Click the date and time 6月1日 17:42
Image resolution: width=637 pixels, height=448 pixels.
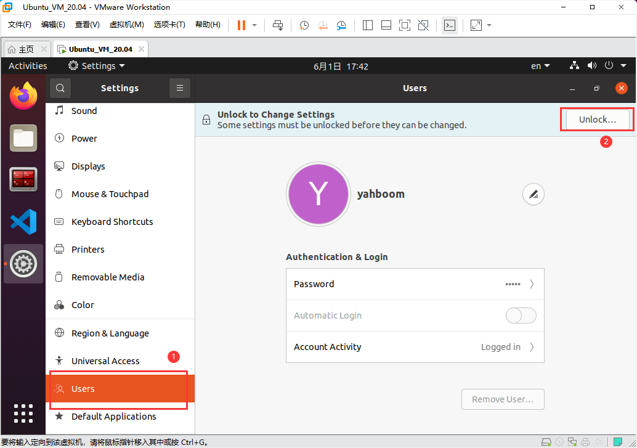341,67
